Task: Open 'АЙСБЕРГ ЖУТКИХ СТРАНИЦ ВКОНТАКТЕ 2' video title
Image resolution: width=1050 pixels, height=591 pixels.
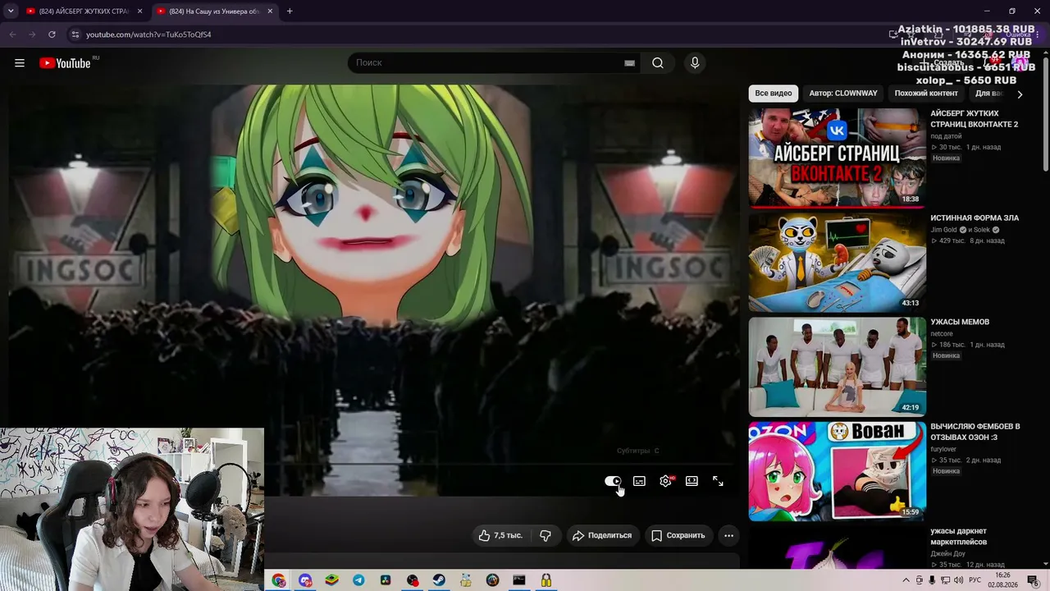Action: coord(974,119)
